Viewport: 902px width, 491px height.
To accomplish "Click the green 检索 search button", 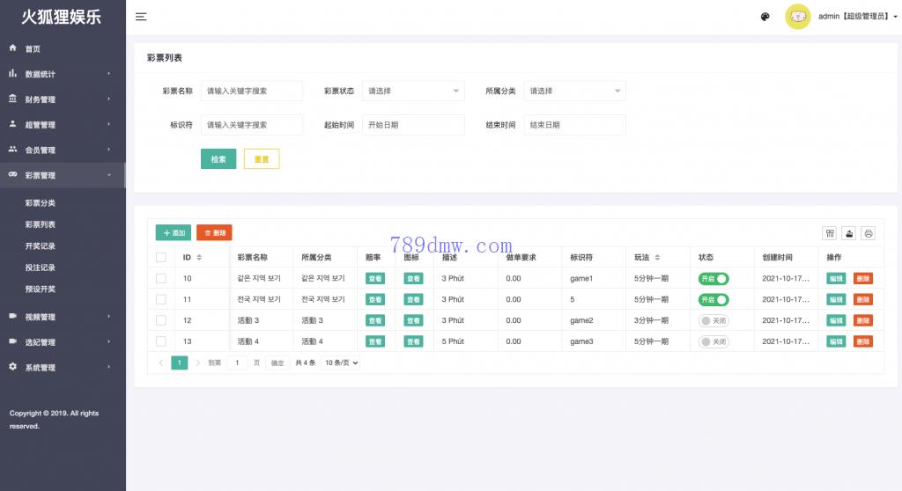I will (218, 159).
